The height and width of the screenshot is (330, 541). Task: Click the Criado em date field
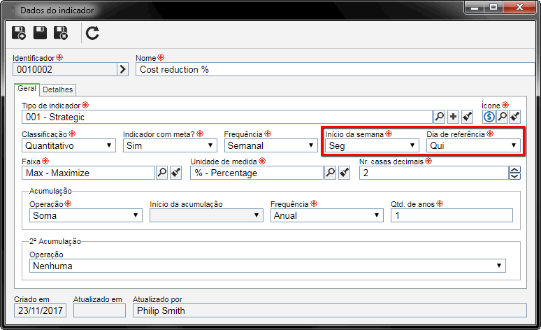coord(40,310)
